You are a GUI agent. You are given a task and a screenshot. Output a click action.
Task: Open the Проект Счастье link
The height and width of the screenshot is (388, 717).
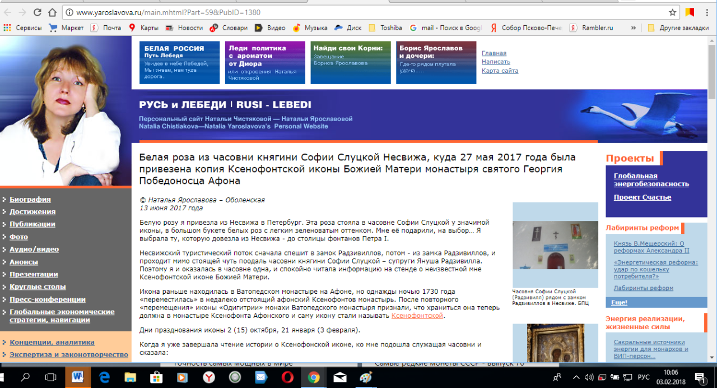pos(642,197)
